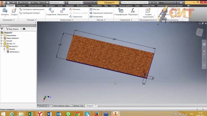This screenshot has width=207, height=116.
Task: Click the Inventor application logo button
Action: click(x=2, y=4)
